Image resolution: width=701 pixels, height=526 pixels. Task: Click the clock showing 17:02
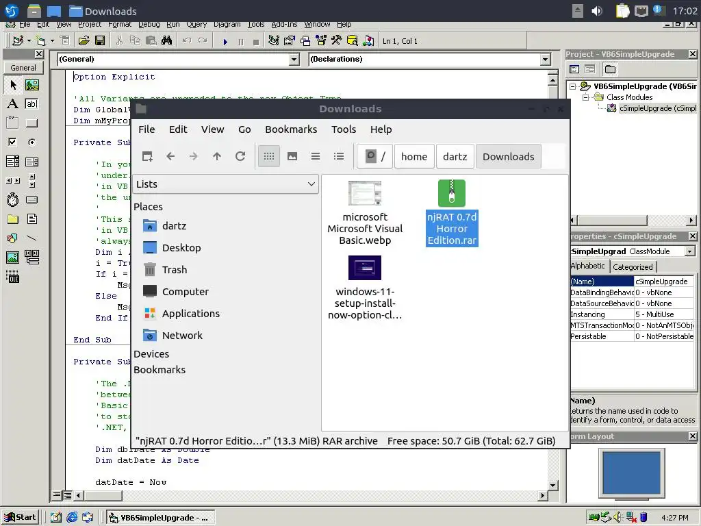tap(685, 11)
